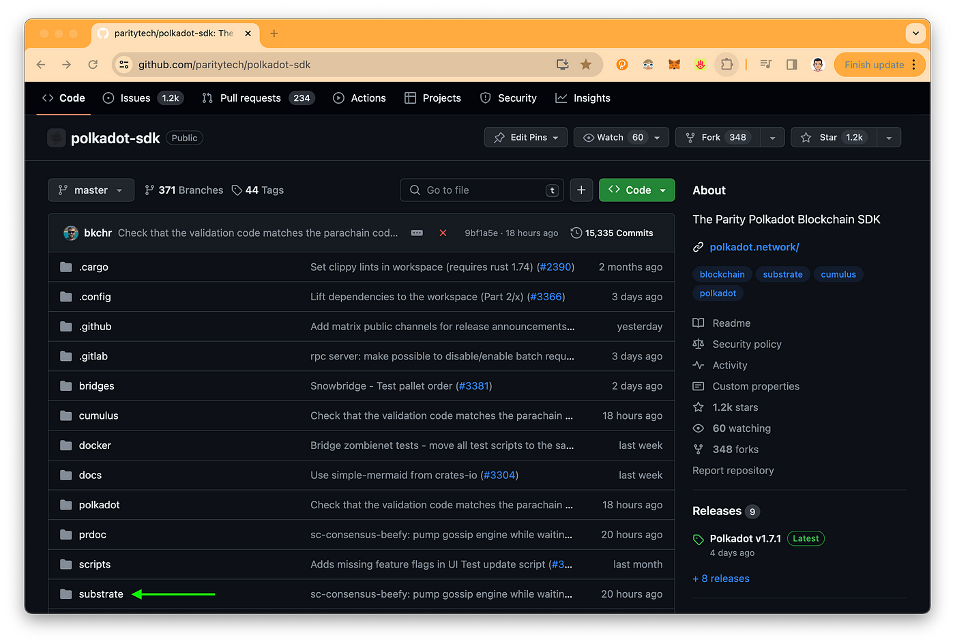The width and height of the screenshot is (955, 644).
Task: Open the Chrome profile avatar
Action: (x=818, y=65)
